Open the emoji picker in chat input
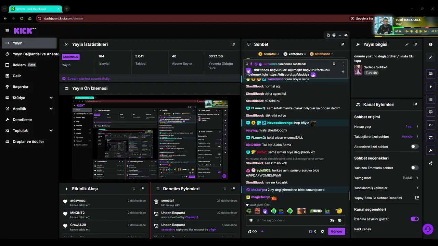The height and width of the screenshot is (246, 438). click(x=339, y=220)
